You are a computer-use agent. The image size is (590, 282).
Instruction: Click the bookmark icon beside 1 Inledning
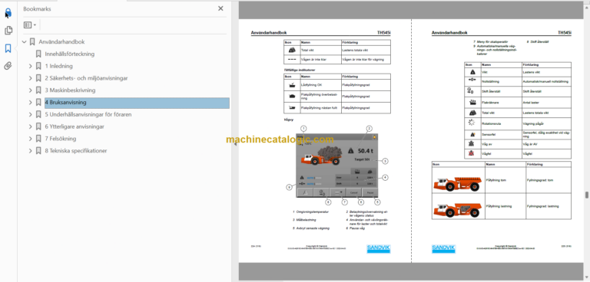pos(38,66)
